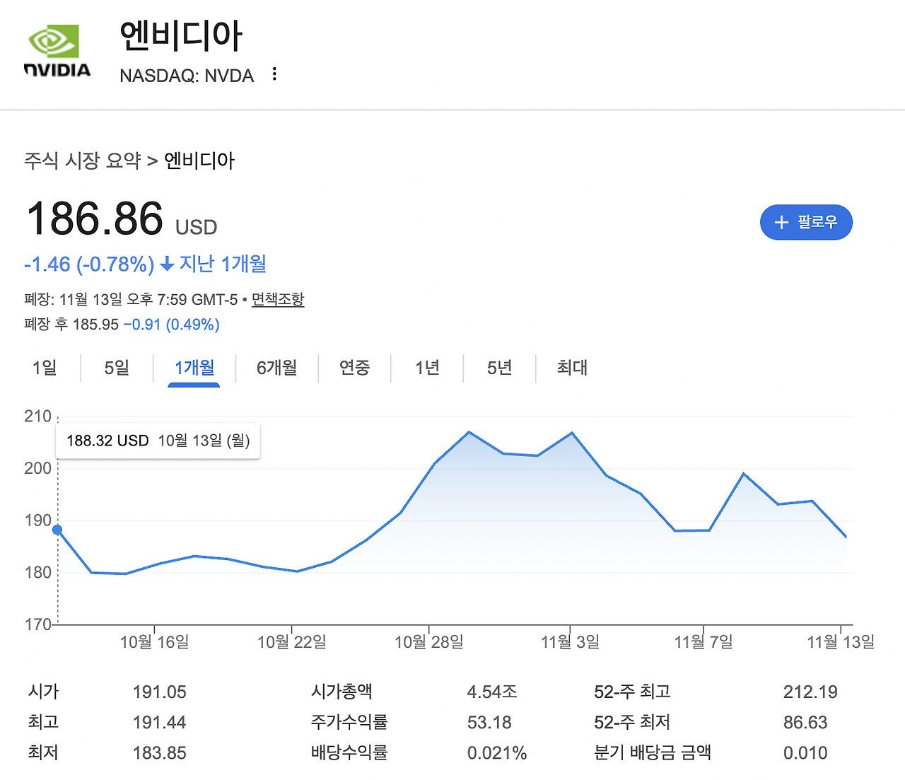905x780 pixels.
Task: Click the 엔비디아 breadcrumb link
Action: pyautogui.click(x=200, y=161)
